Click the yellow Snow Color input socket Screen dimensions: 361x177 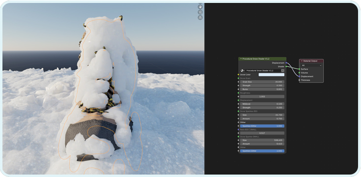(238, 74)
